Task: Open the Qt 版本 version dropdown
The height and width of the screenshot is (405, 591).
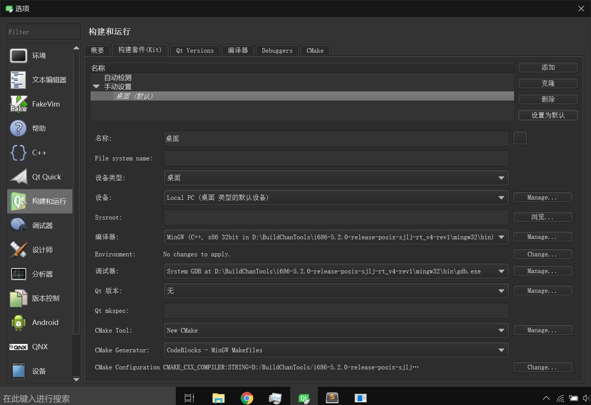Action: tap(501, 291)
